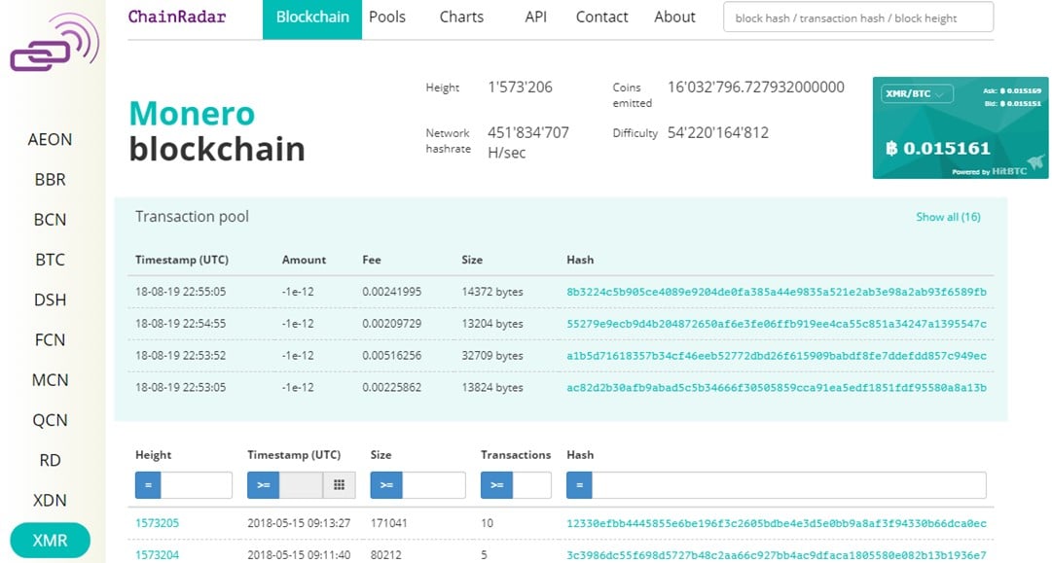Select QCN in the coin sidebar
The width and height of the screenshot is (1052, 563).
point(50,420)
